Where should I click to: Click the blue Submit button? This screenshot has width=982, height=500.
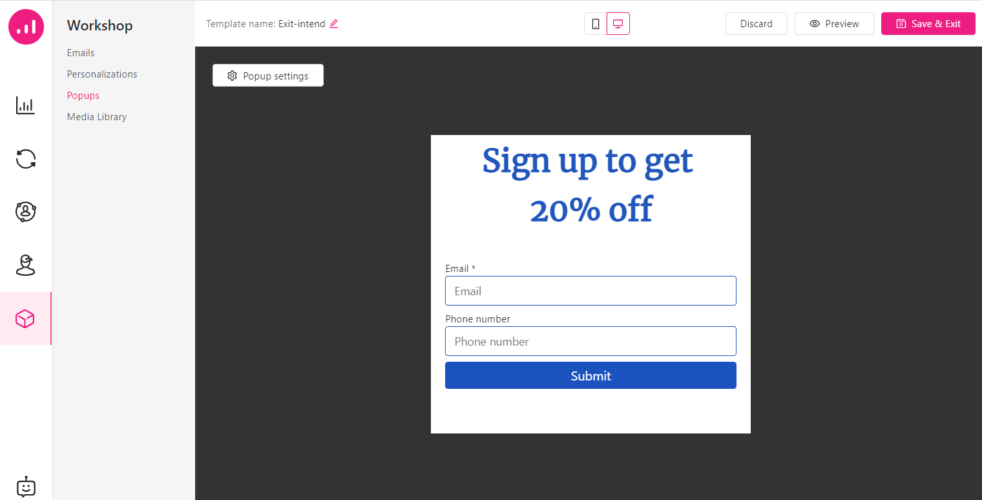click(x=590, y=376)
